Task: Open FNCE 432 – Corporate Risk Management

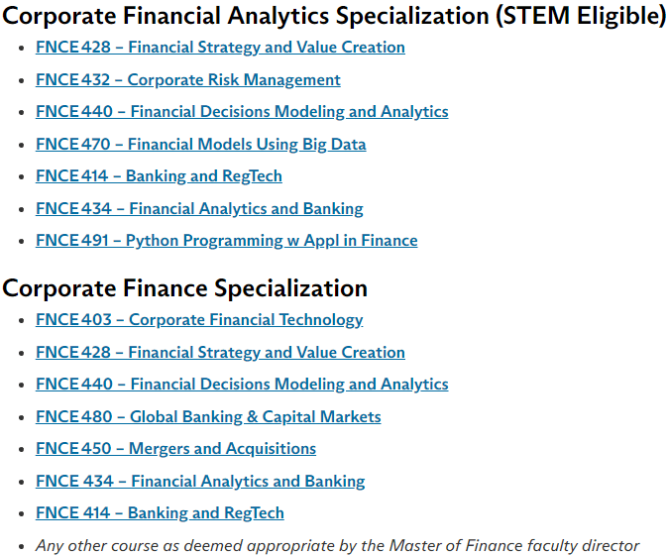Action: click(188, 80)
